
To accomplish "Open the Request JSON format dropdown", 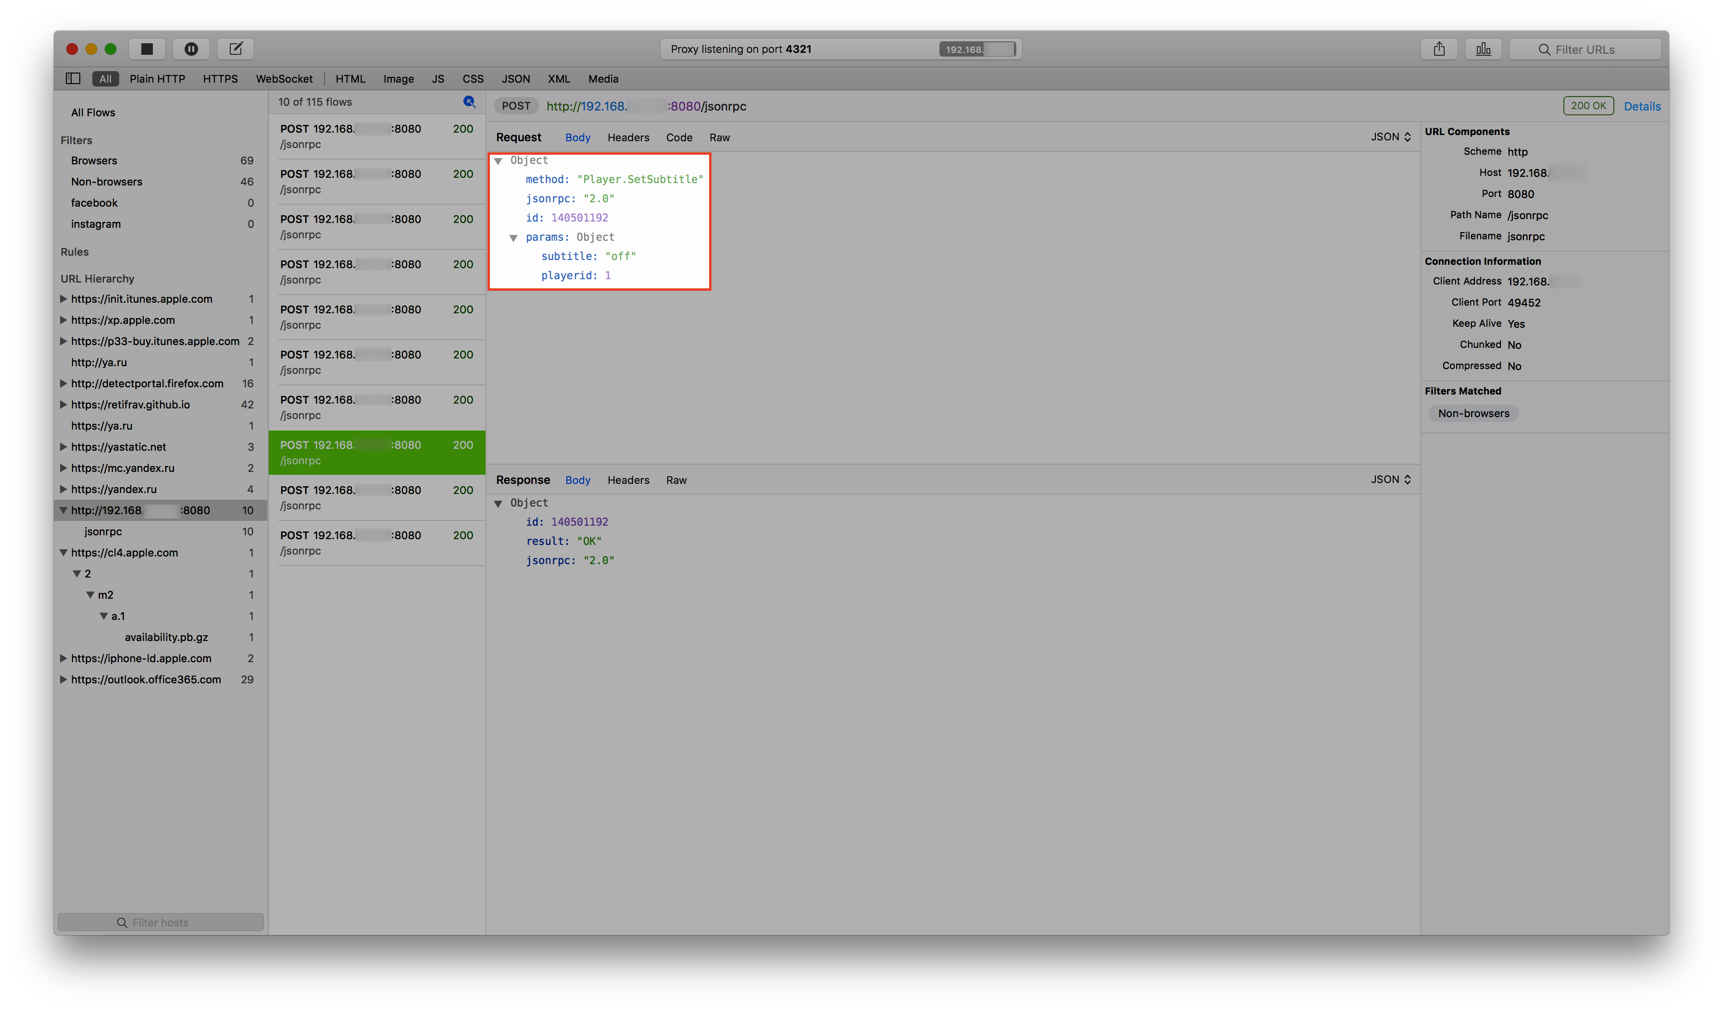I will point(1391,136).
